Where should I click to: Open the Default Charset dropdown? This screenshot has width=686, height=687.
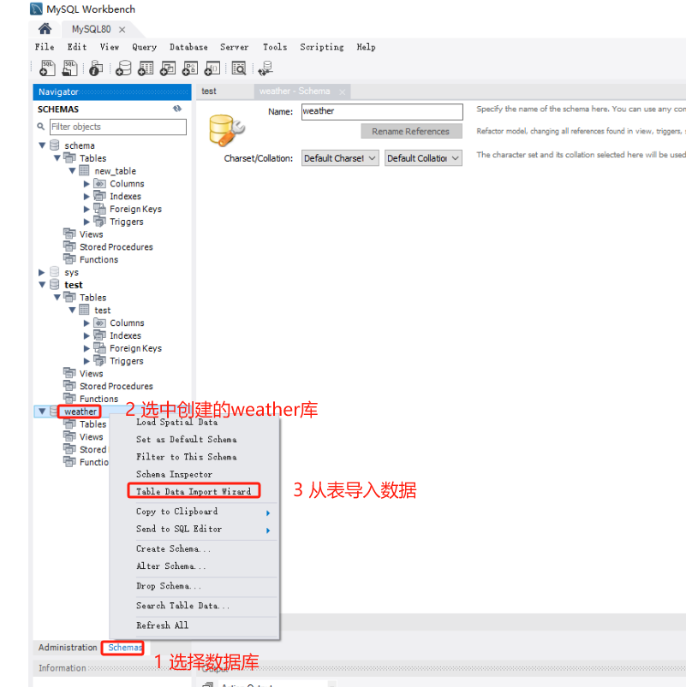pyautogui.click(x=340, y=157)
